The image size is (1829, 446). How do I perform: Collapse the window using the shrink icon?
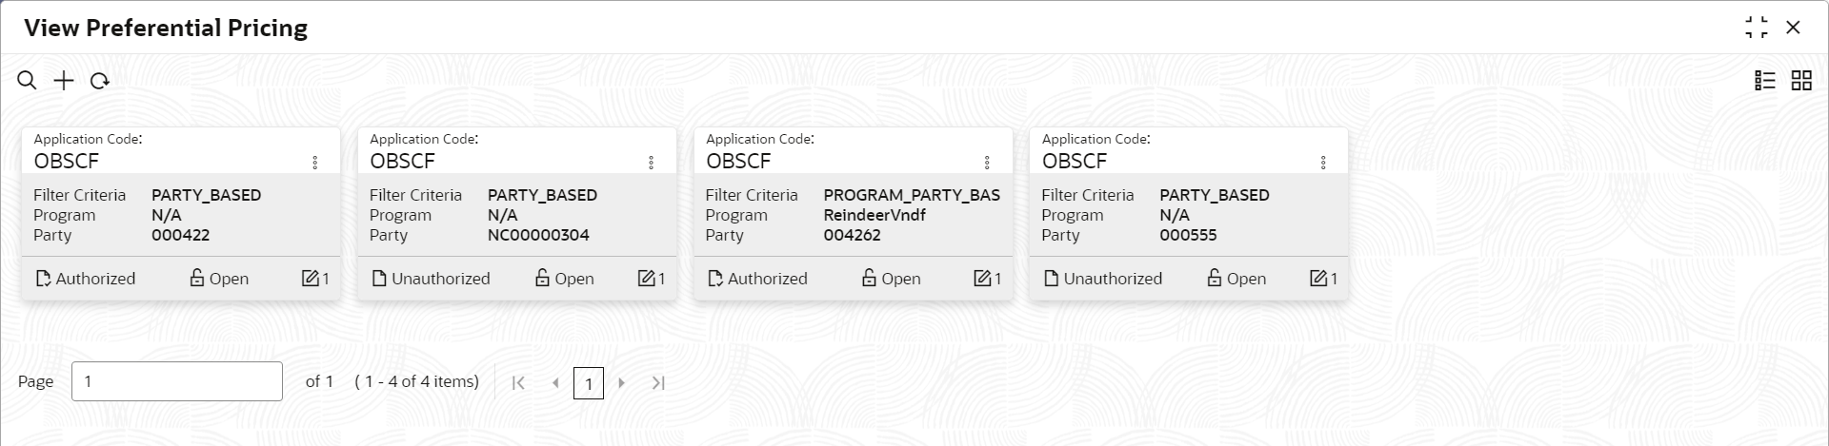point(1757,28)
